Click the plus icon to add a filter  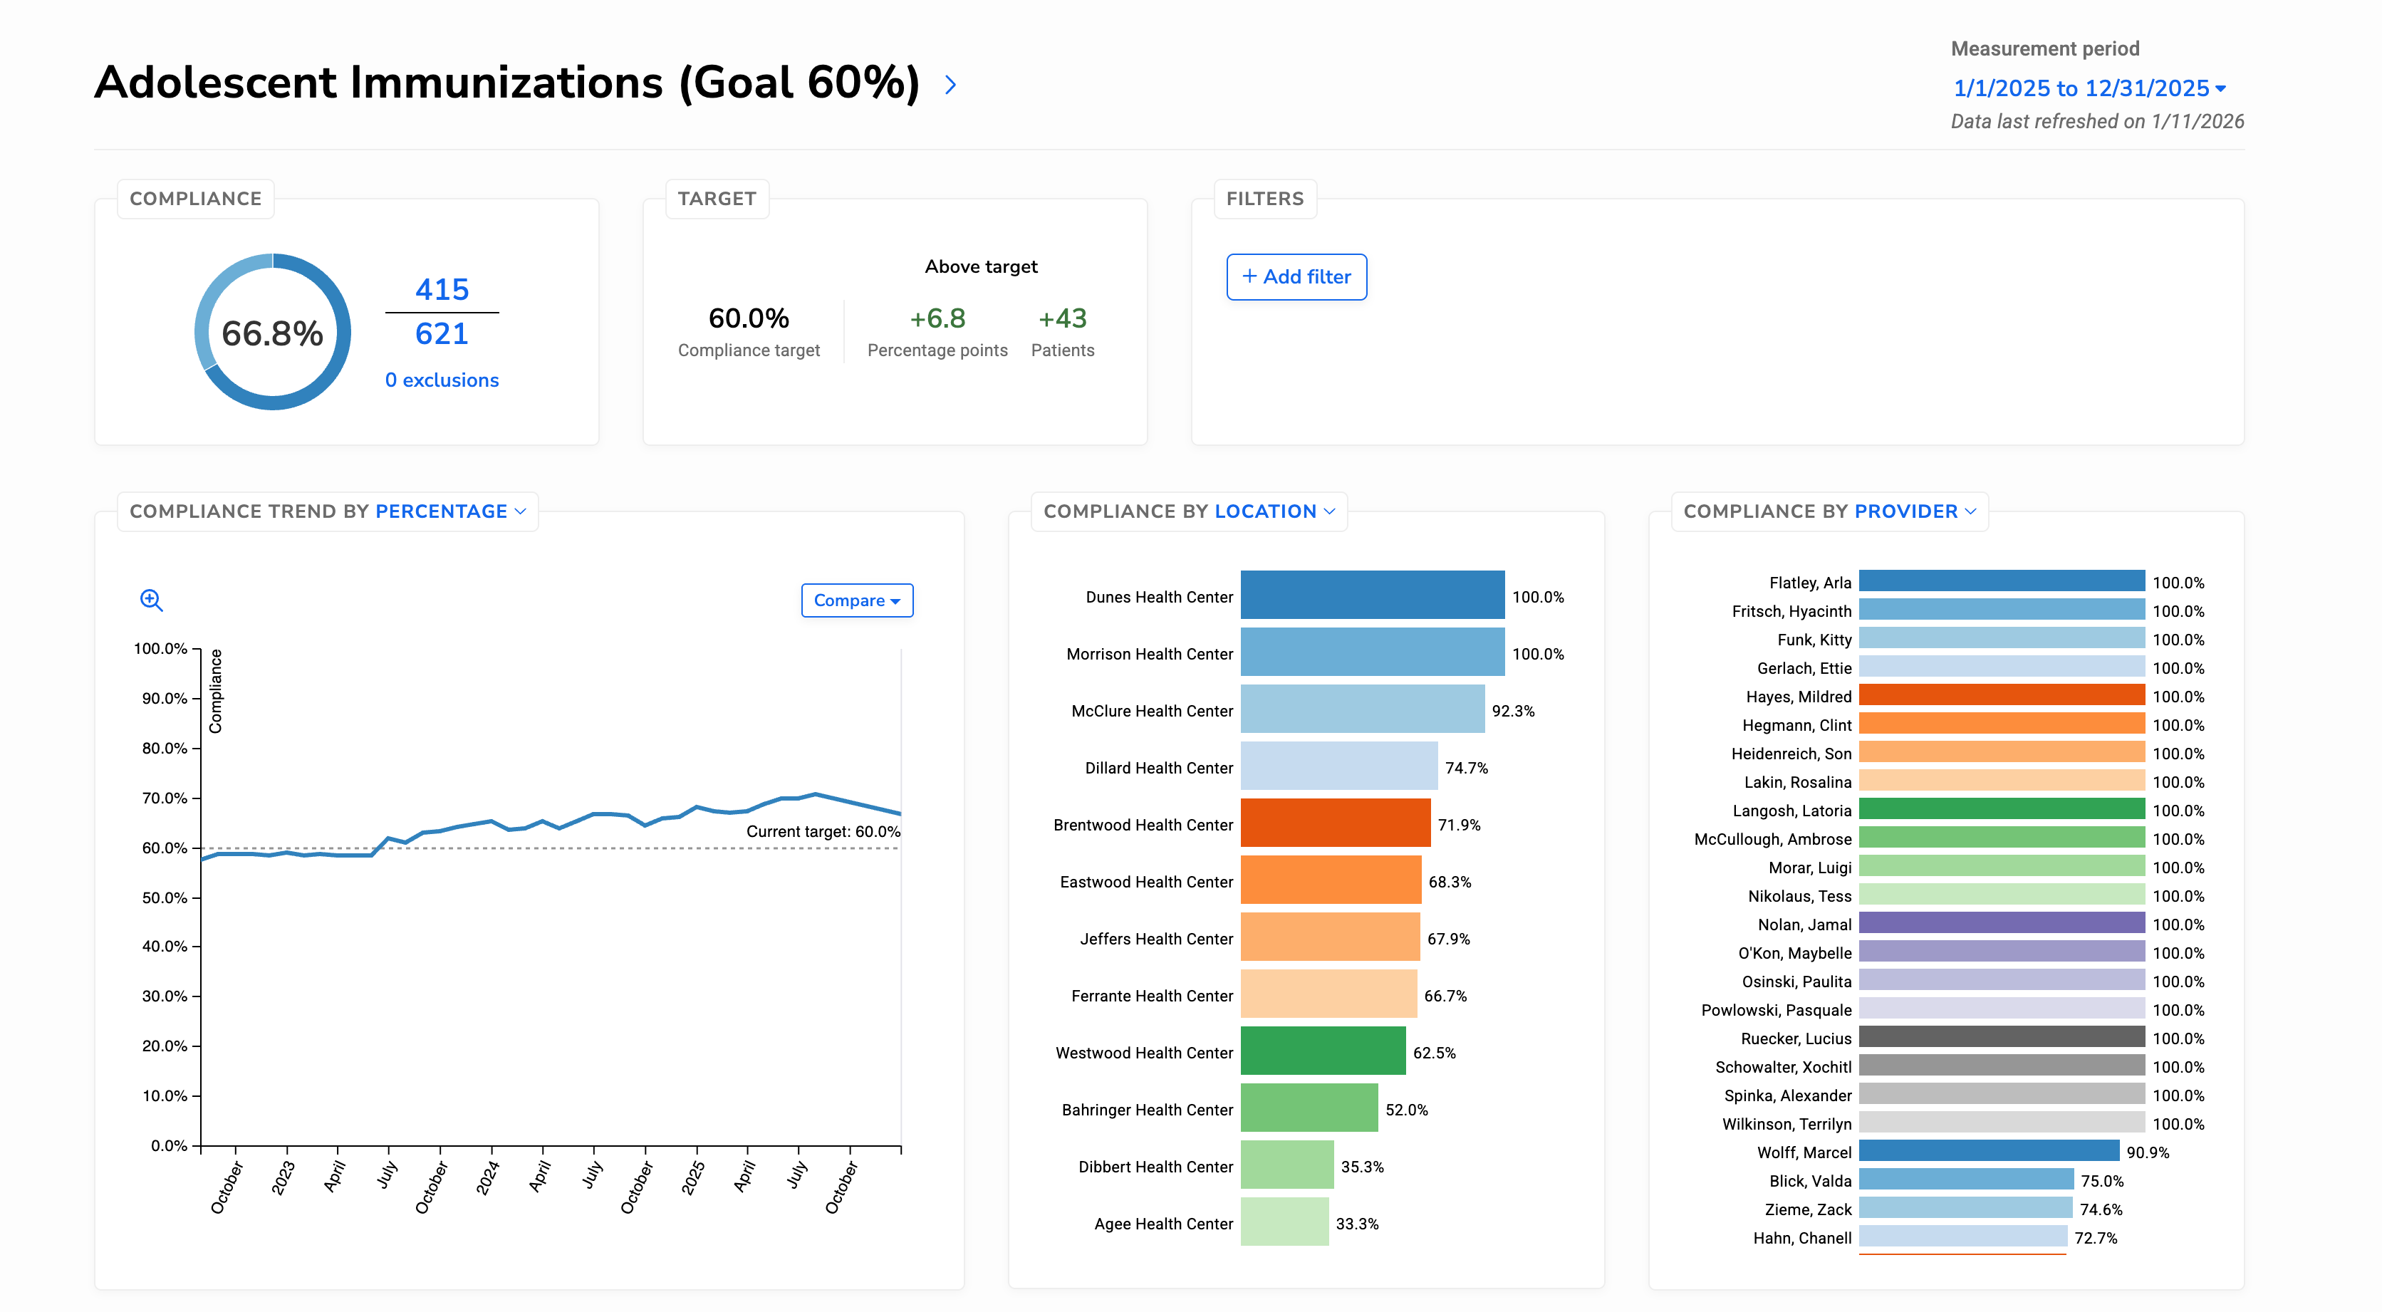pyautogui.click(x=1249, y=276)
